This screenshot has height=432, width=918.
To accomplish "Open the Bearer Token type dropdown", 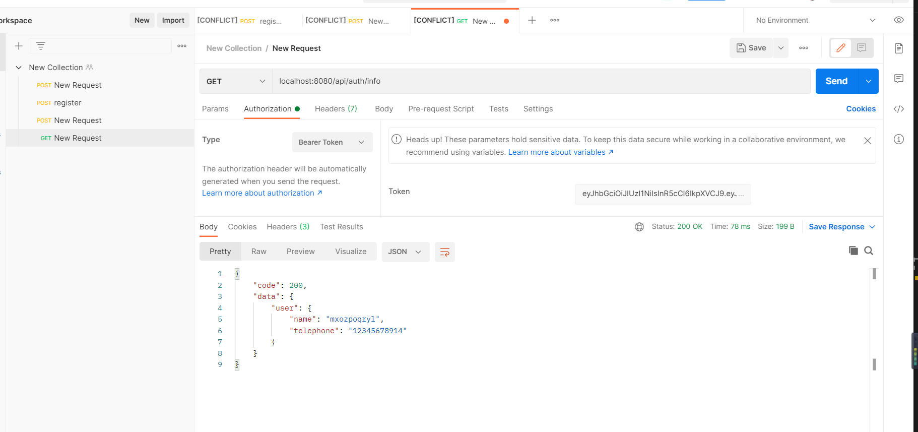I will (x=332, y=142).
